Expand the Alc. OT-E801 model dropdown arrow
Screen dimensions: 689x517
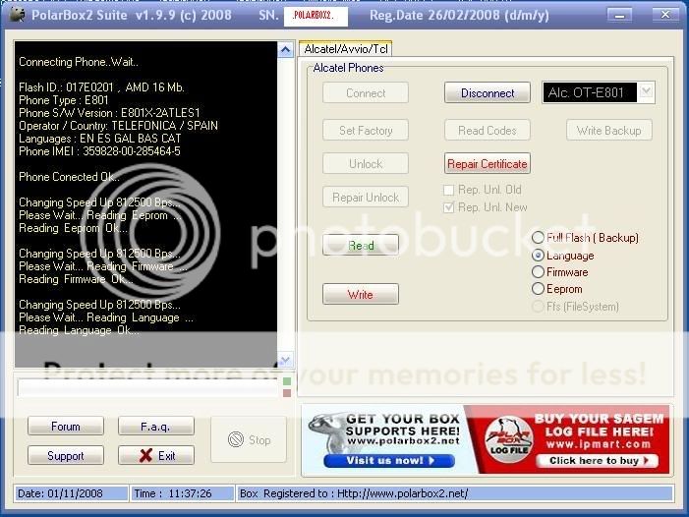[x=646, y=92]
